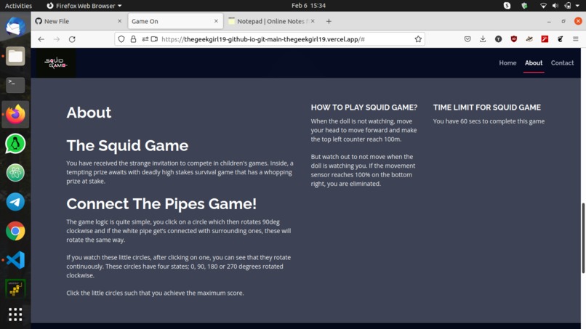
Task: Go forward in browser history
Action: coord(57,39)
